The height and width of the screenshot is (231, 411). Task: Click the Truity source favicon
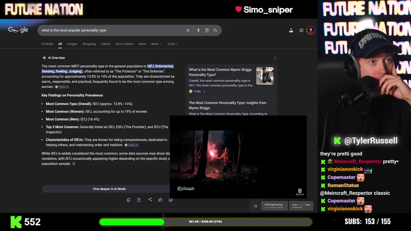(x=191, y=91)
